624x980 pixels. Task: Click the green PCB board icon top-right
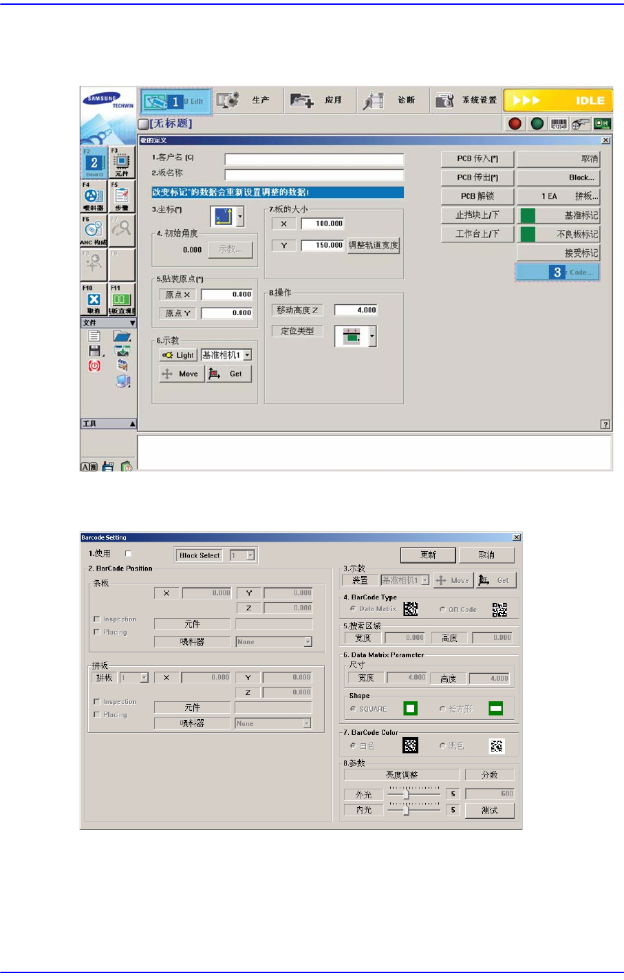pyautogui.click(x=603, y=124)
